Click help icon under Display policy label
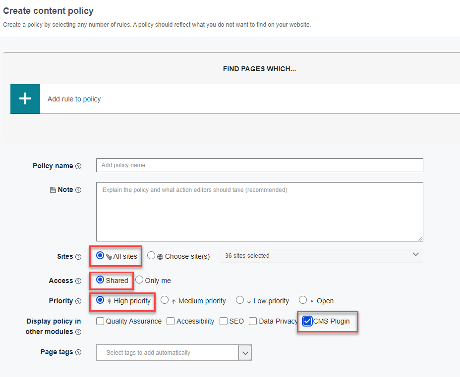The image size is (460, 377). pos(78,332)
